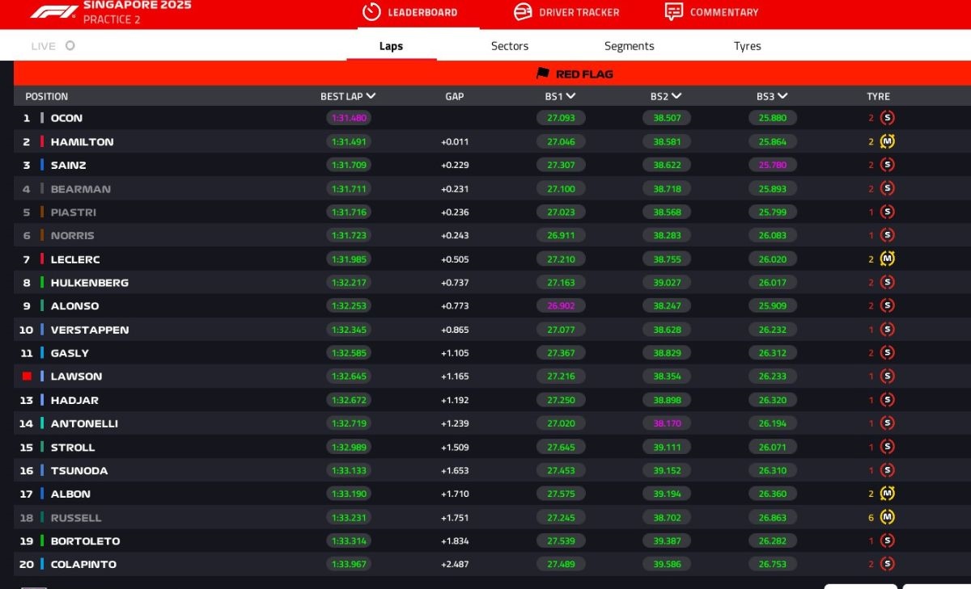
Task: Click Russell's medium tyre icon
Action: tap(888, 517)
